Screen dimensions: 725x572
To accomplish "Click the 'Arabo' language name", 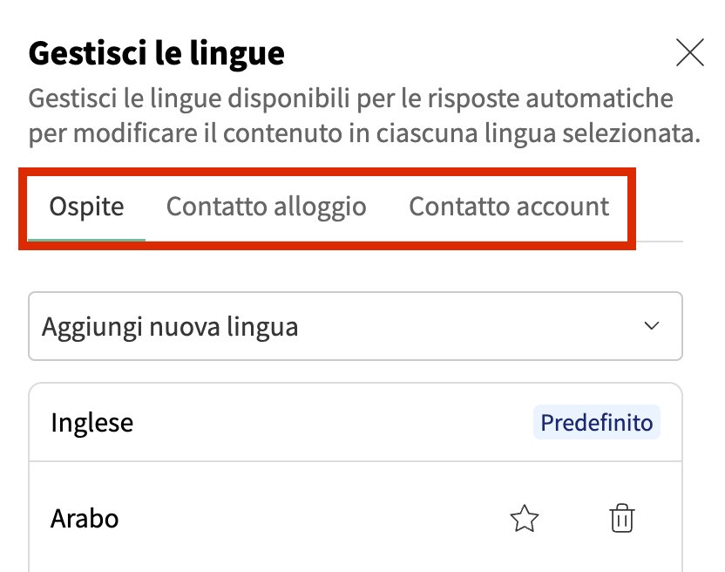I will [85, 519].
